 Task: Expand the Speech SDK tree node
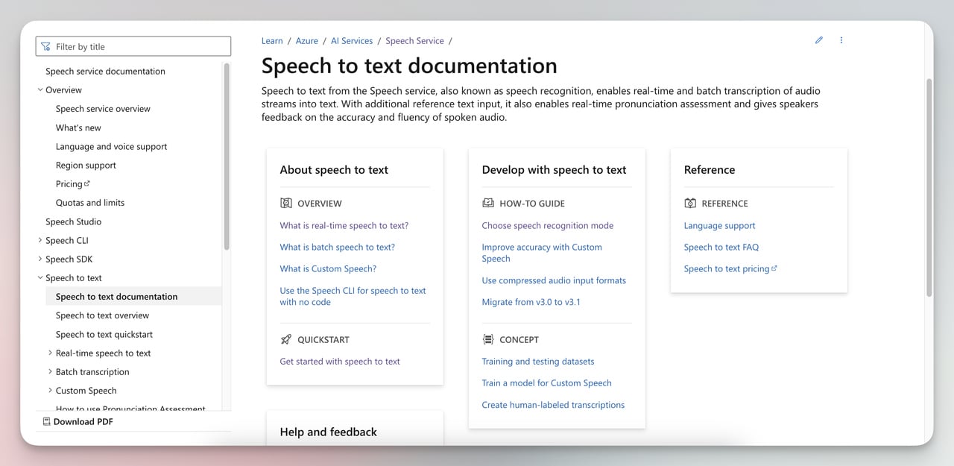coord(40,259)
